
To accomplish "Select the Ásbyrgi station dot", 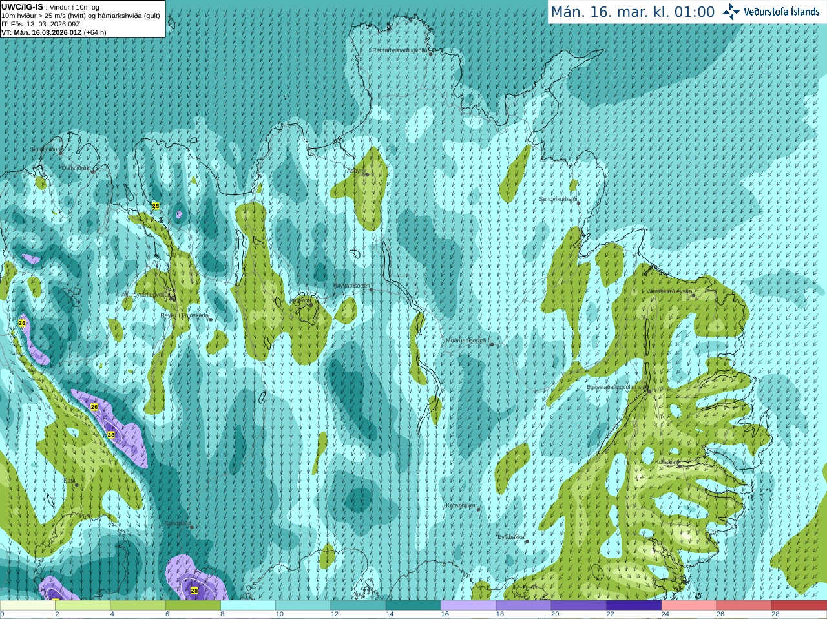I will [x=366, y=174].
